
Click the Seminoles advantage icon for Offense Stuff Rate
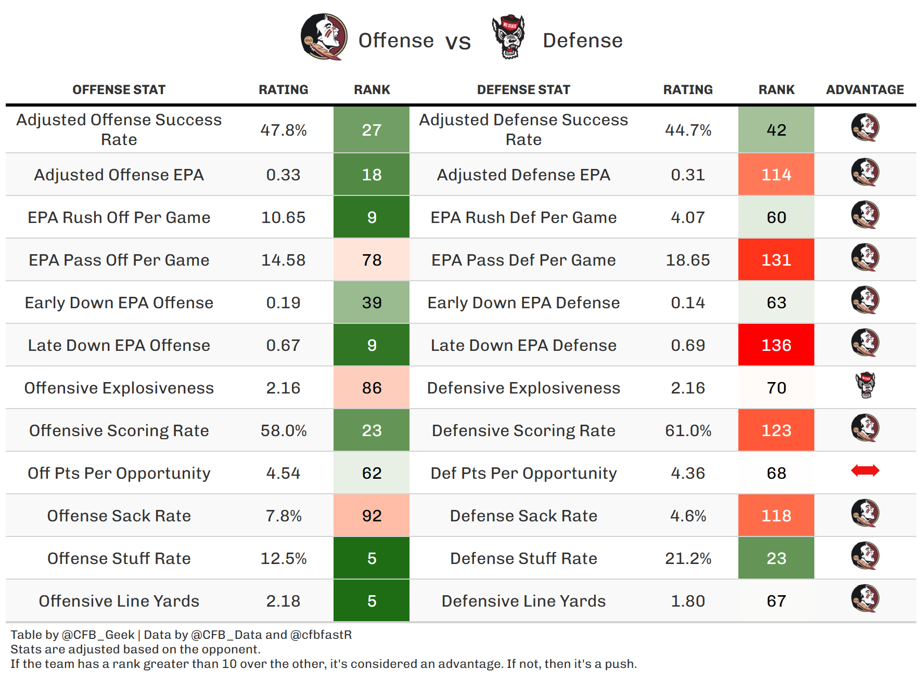pyautogui.click(x=865, y=556)
